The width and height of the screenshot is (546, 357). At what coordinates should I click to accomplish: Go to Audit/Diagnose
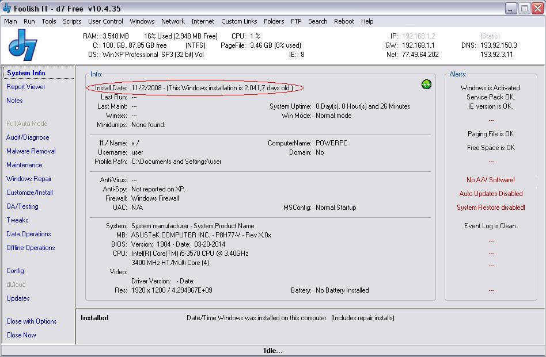(28, 137)
